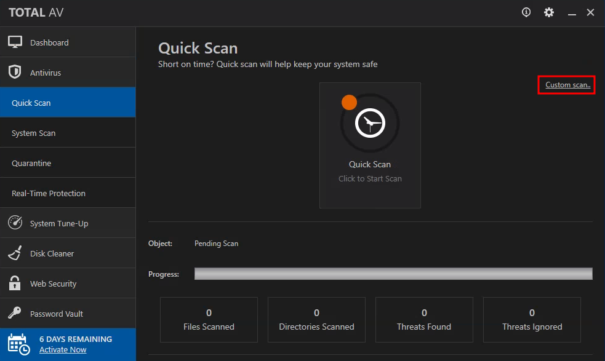Open the Dashboard section
Viewport: 605px width, 361px height.
(68, 42)
